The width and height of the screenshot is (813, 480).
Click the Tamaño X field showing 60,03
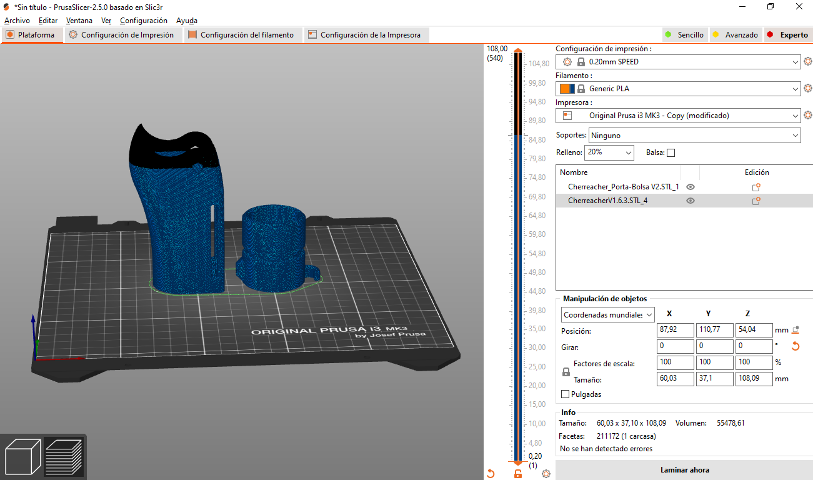pos(676,379)
